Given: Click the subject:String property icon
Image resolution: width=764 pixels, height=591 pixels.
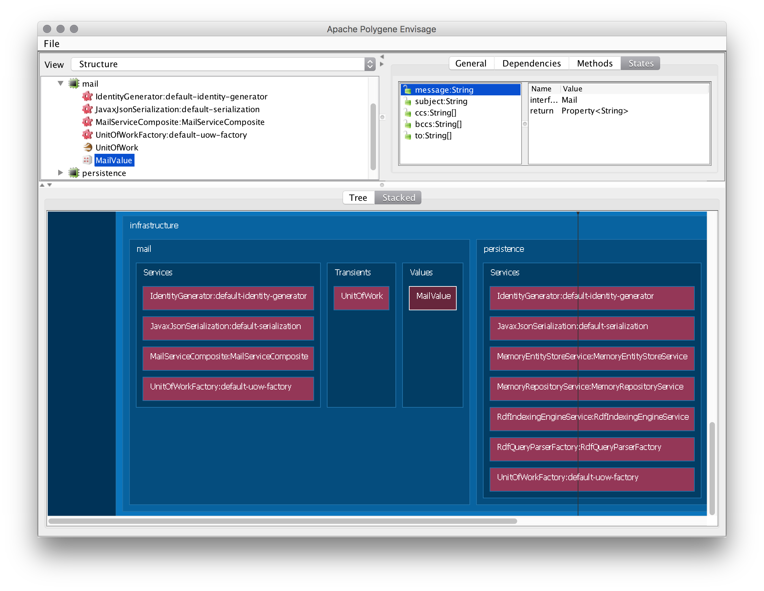Looking at the screenshot, I should pyautogui.click(x=408, y=102).
